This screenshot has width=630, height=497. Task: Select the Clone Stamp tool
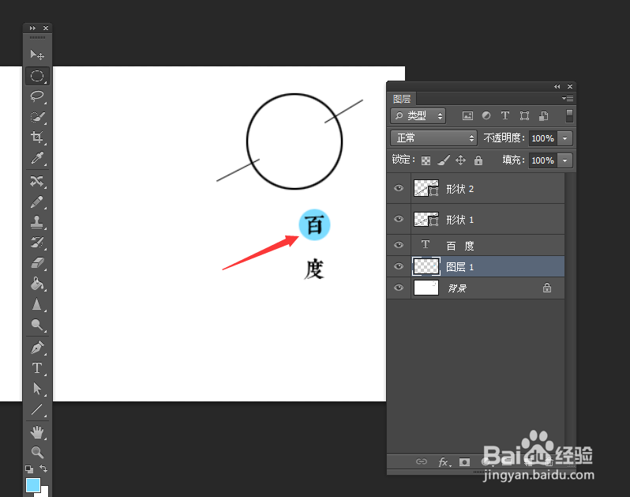[x=37, y=222]
